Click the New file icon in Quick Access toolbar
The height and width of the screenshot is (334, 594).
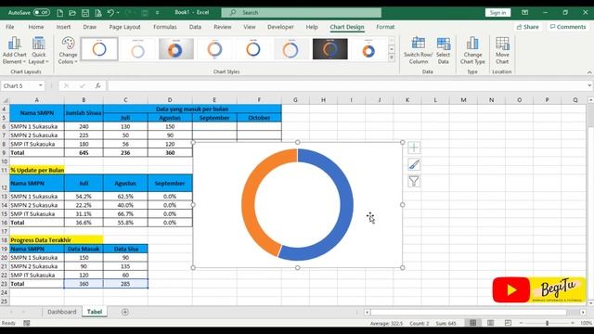coord(59,13)
